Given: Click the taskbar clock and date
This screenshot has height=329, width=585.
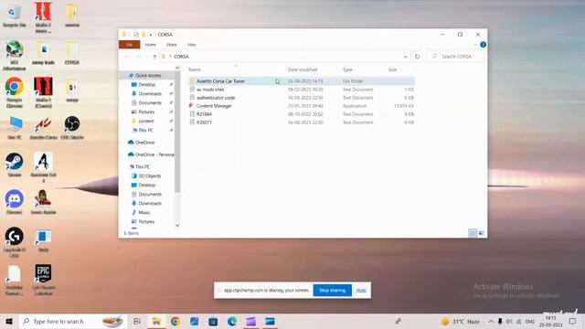Looking at the screenshot, I should tap(550, 322).
